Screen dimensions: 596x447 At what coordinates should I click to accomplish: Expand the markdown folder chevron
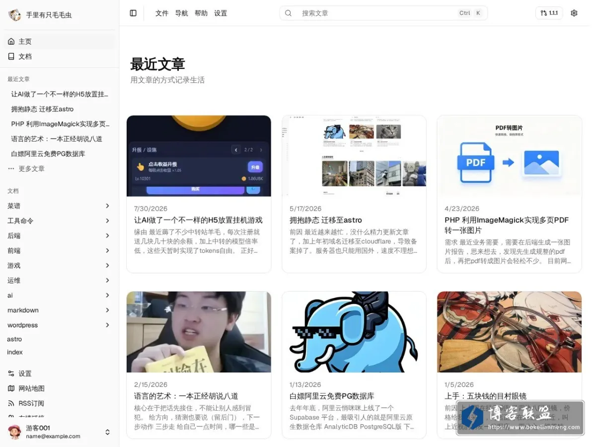[x=107, y=310]
